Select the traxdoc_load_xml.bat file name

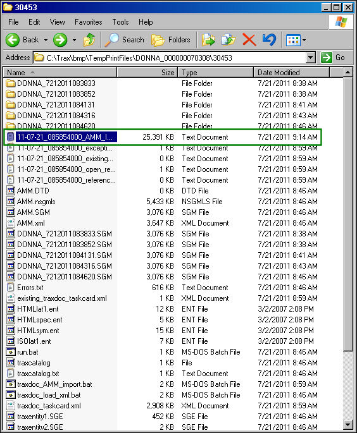coord(49,395)
